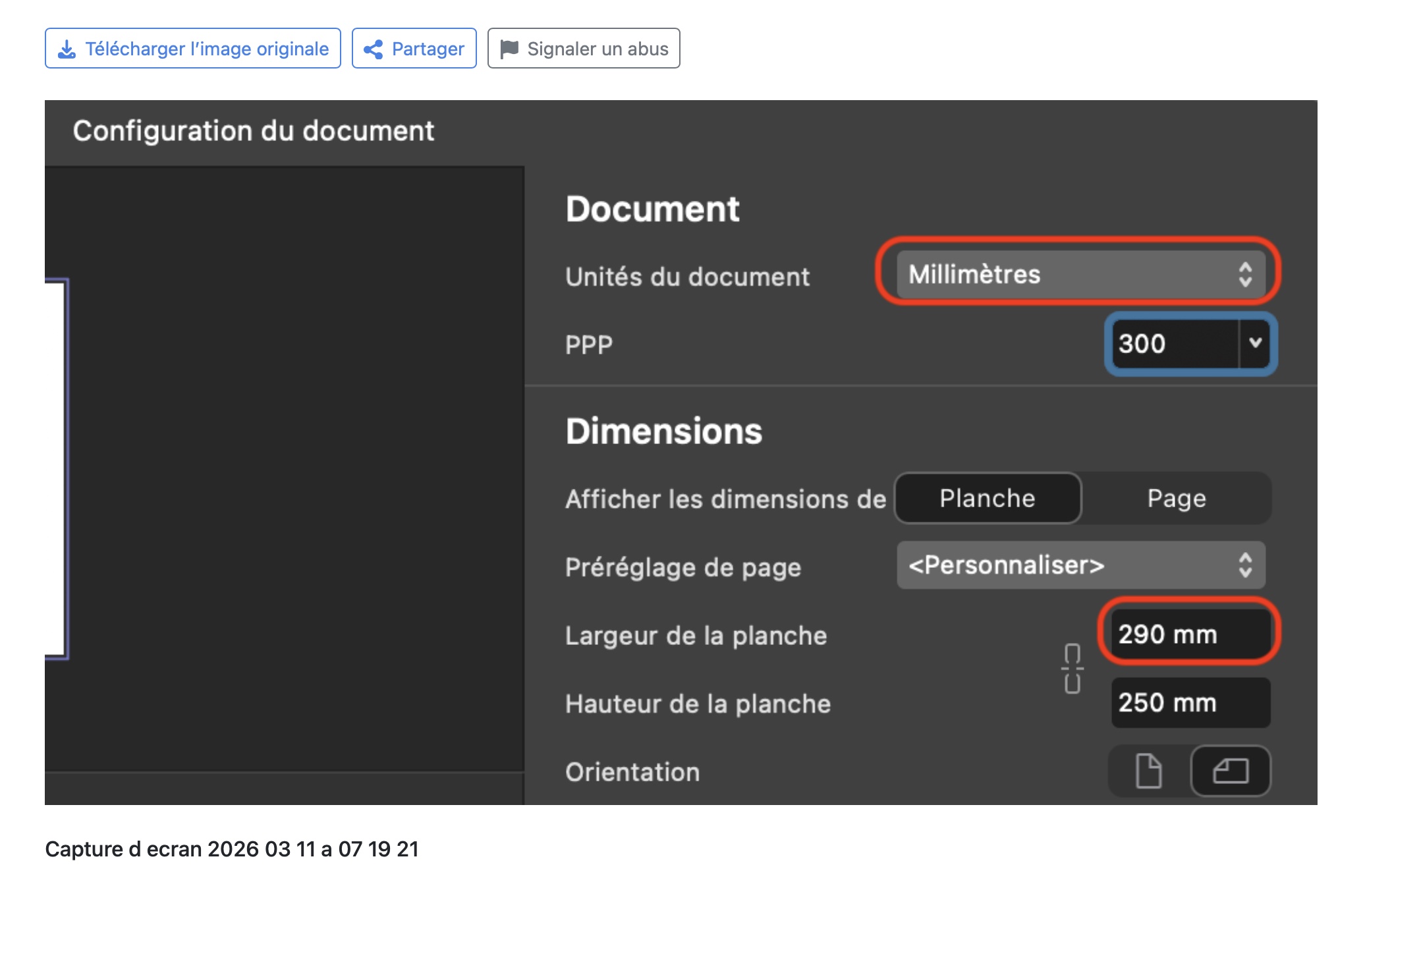
Task: Click Signaler un abus button
Action: (584, 49)
